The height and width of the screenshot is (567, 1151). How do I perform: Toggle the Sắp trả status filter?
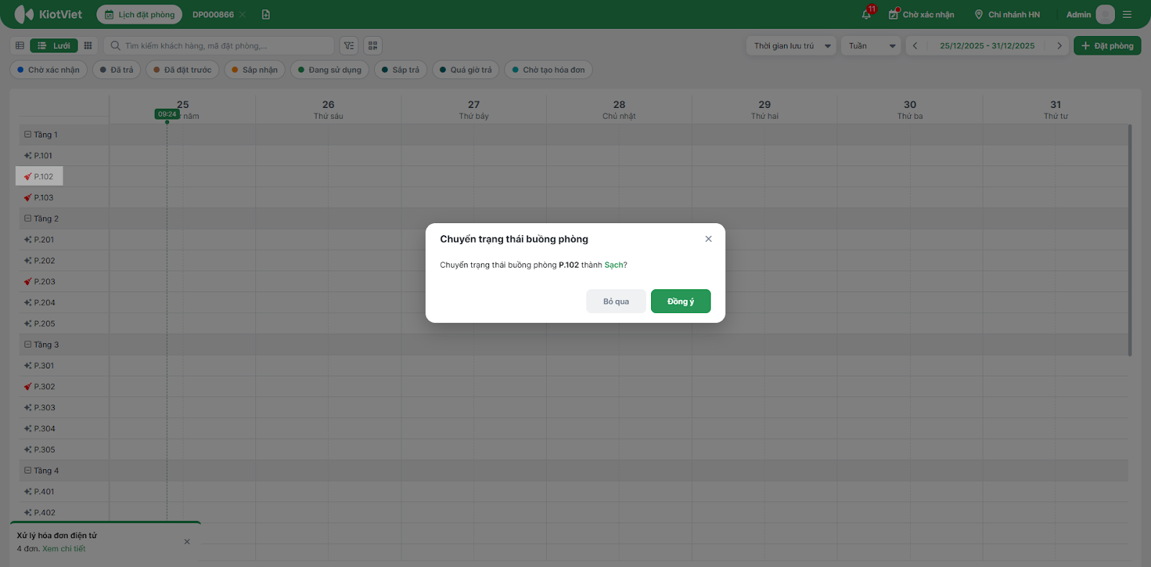pyautogui.click(x=401, y=70)
